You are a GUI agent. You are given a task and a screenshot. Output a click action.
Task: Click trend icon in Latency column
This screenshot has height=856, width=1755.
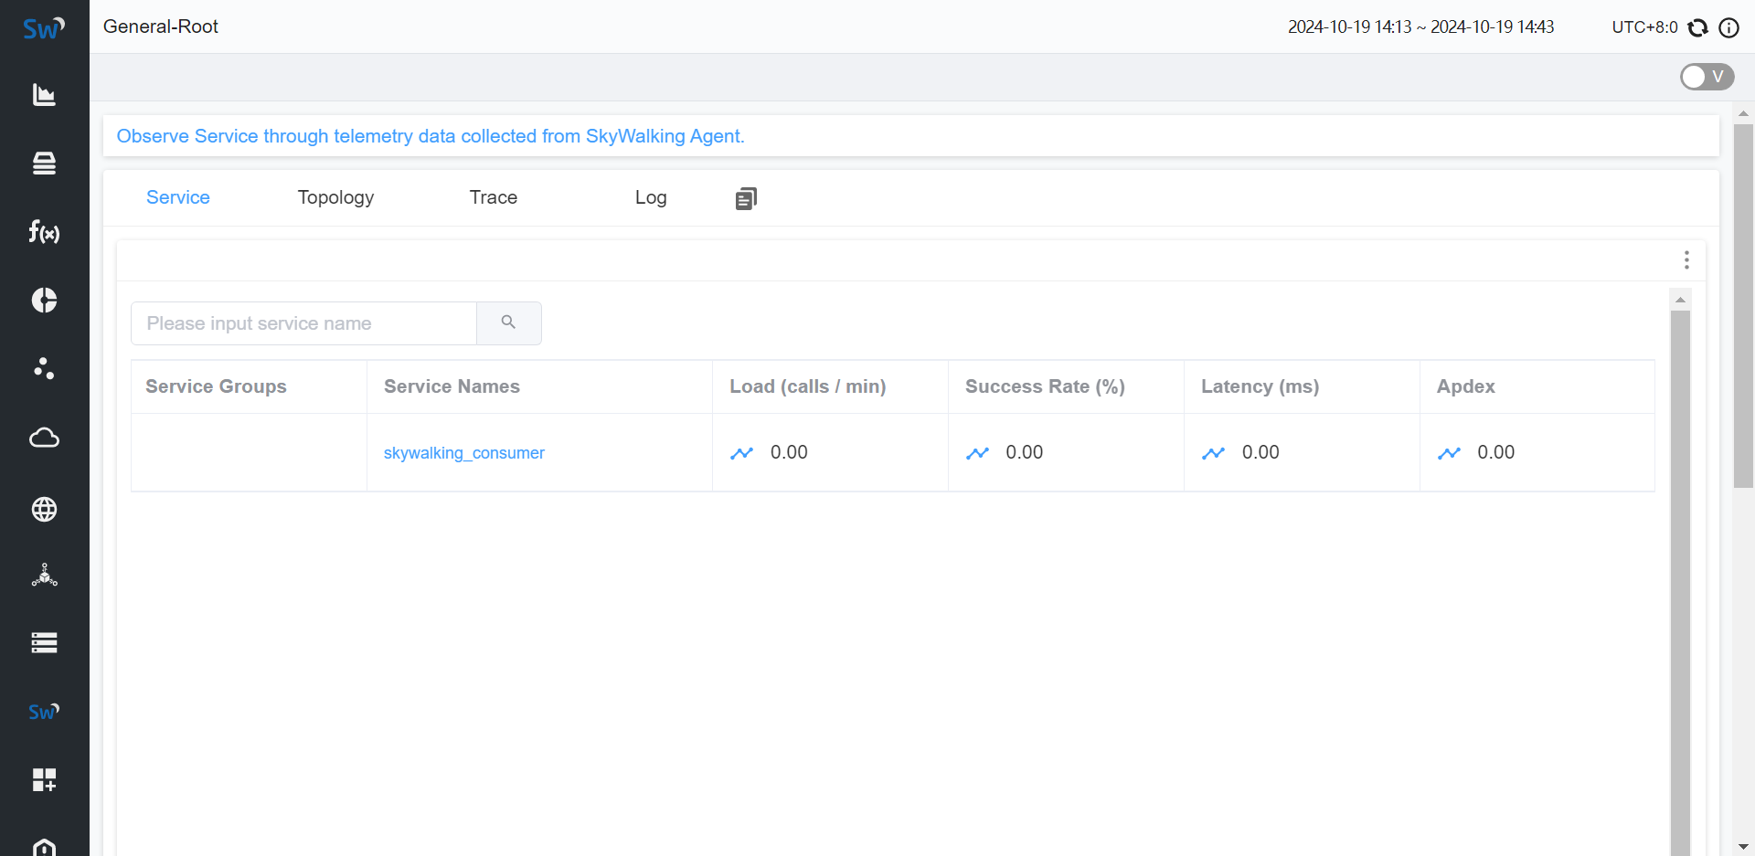point(1213,453)
